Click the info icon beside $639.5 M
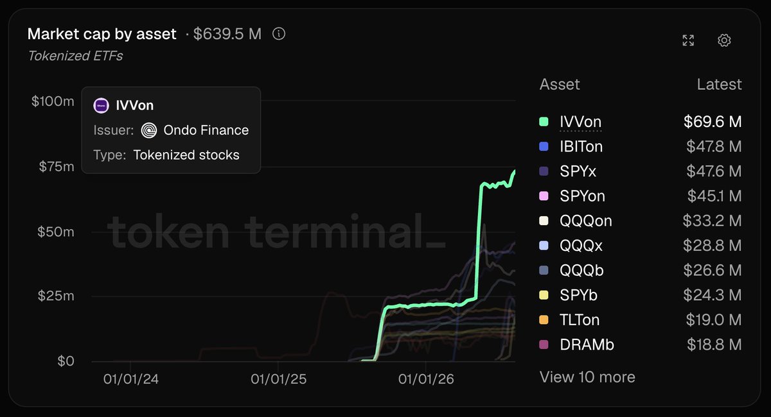 click(x=279, y=34)
